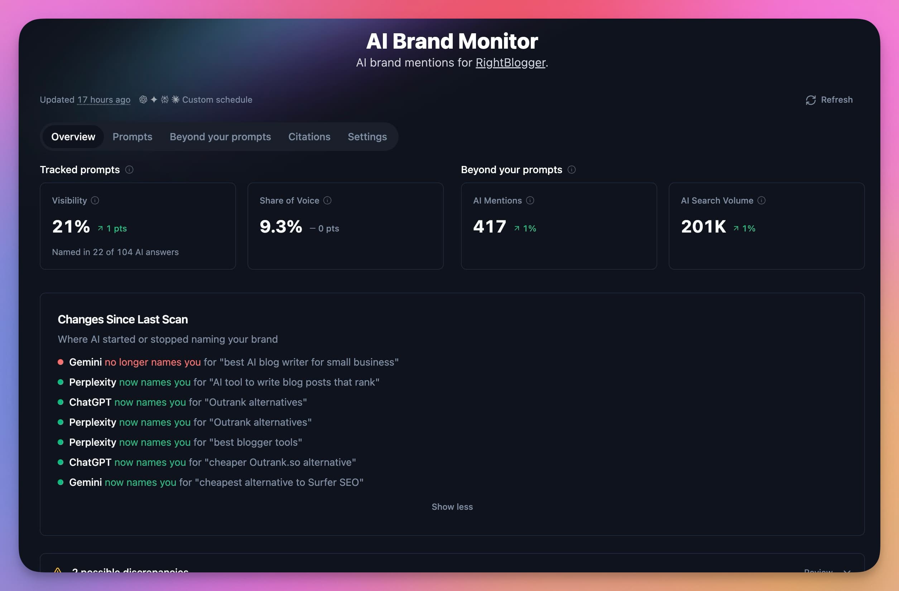Select the ChatGPT "Outrank alternatives" row
Viewport: 899px width, 591px height.
(182, 402)
